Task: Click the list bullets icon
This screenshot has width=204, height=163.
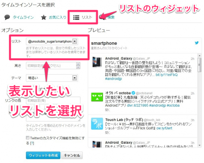Action: [76, 18]
